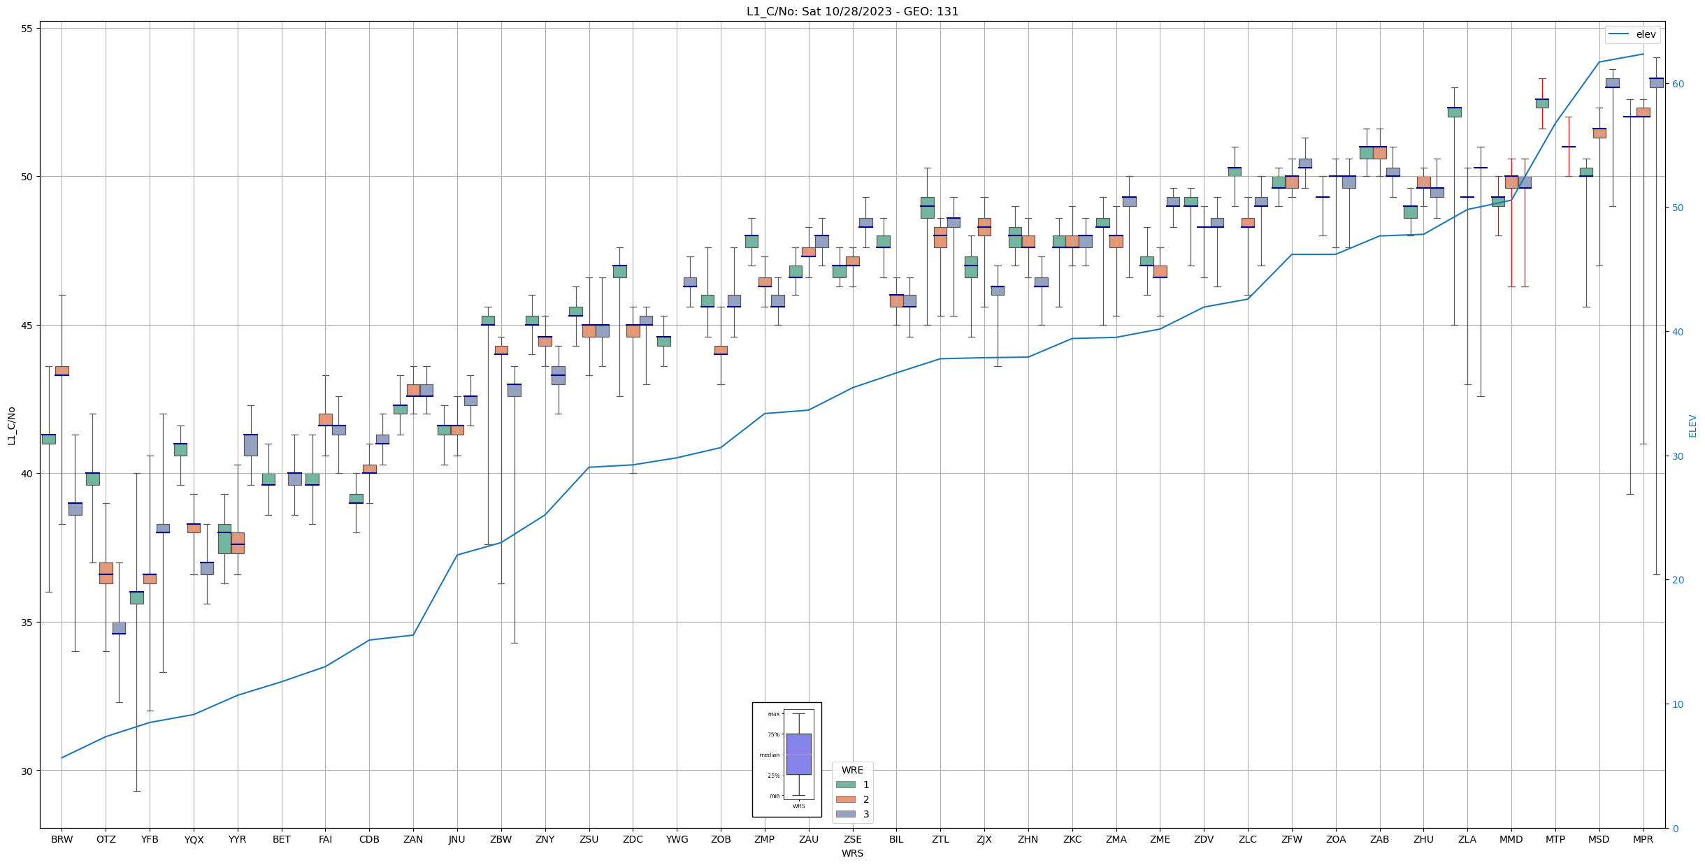Click the MSD station tick label
1705x865 pixels.
click(1599, 839)
